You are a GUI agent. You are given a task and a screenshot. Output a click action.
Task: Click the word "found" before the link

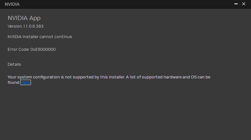14,83
